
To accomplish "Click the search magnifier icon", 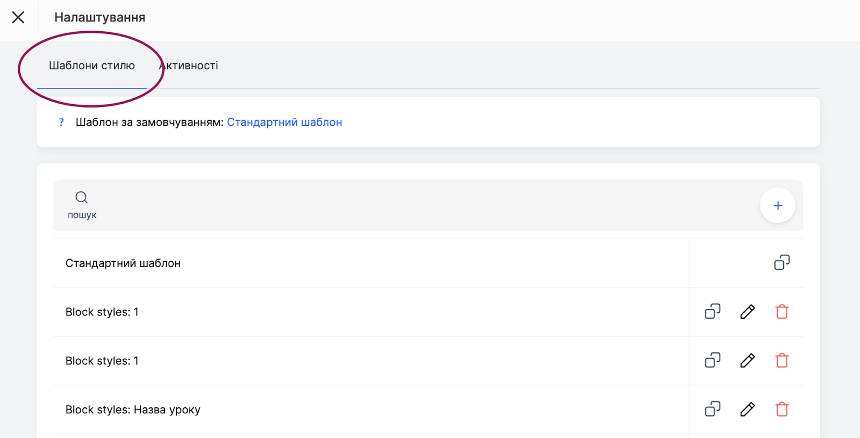I will 82,197.
